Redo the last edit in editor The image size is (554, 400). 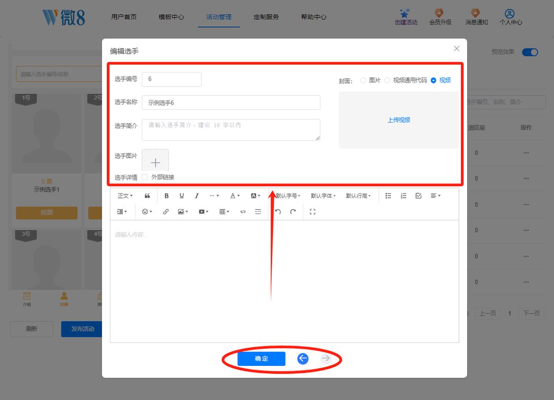pos(293,212)
